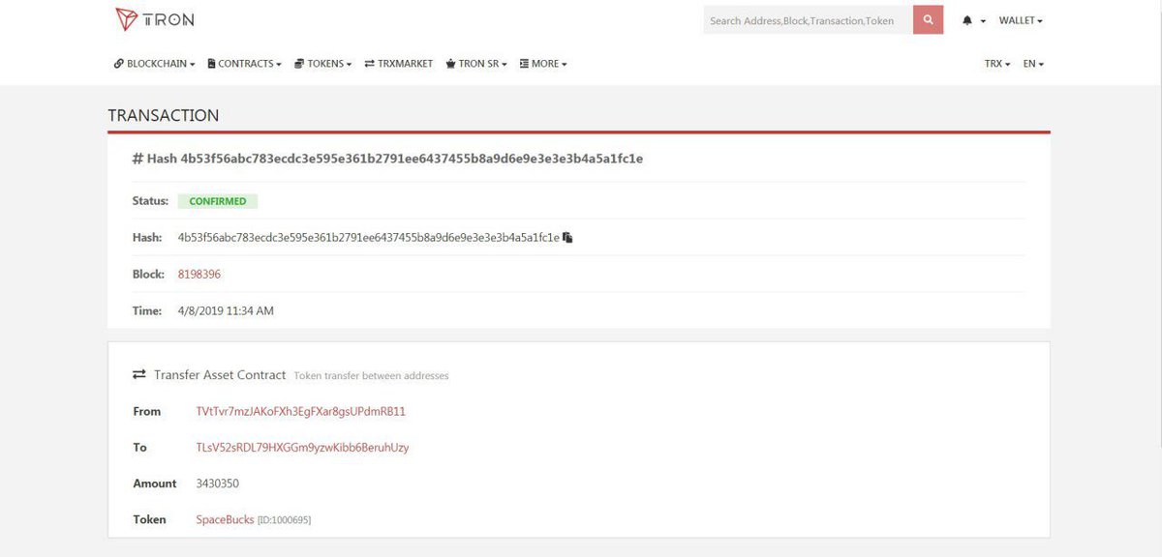Click the Amount label
This screenshot has width=1162, height=557.
click(x=155, y=484)
